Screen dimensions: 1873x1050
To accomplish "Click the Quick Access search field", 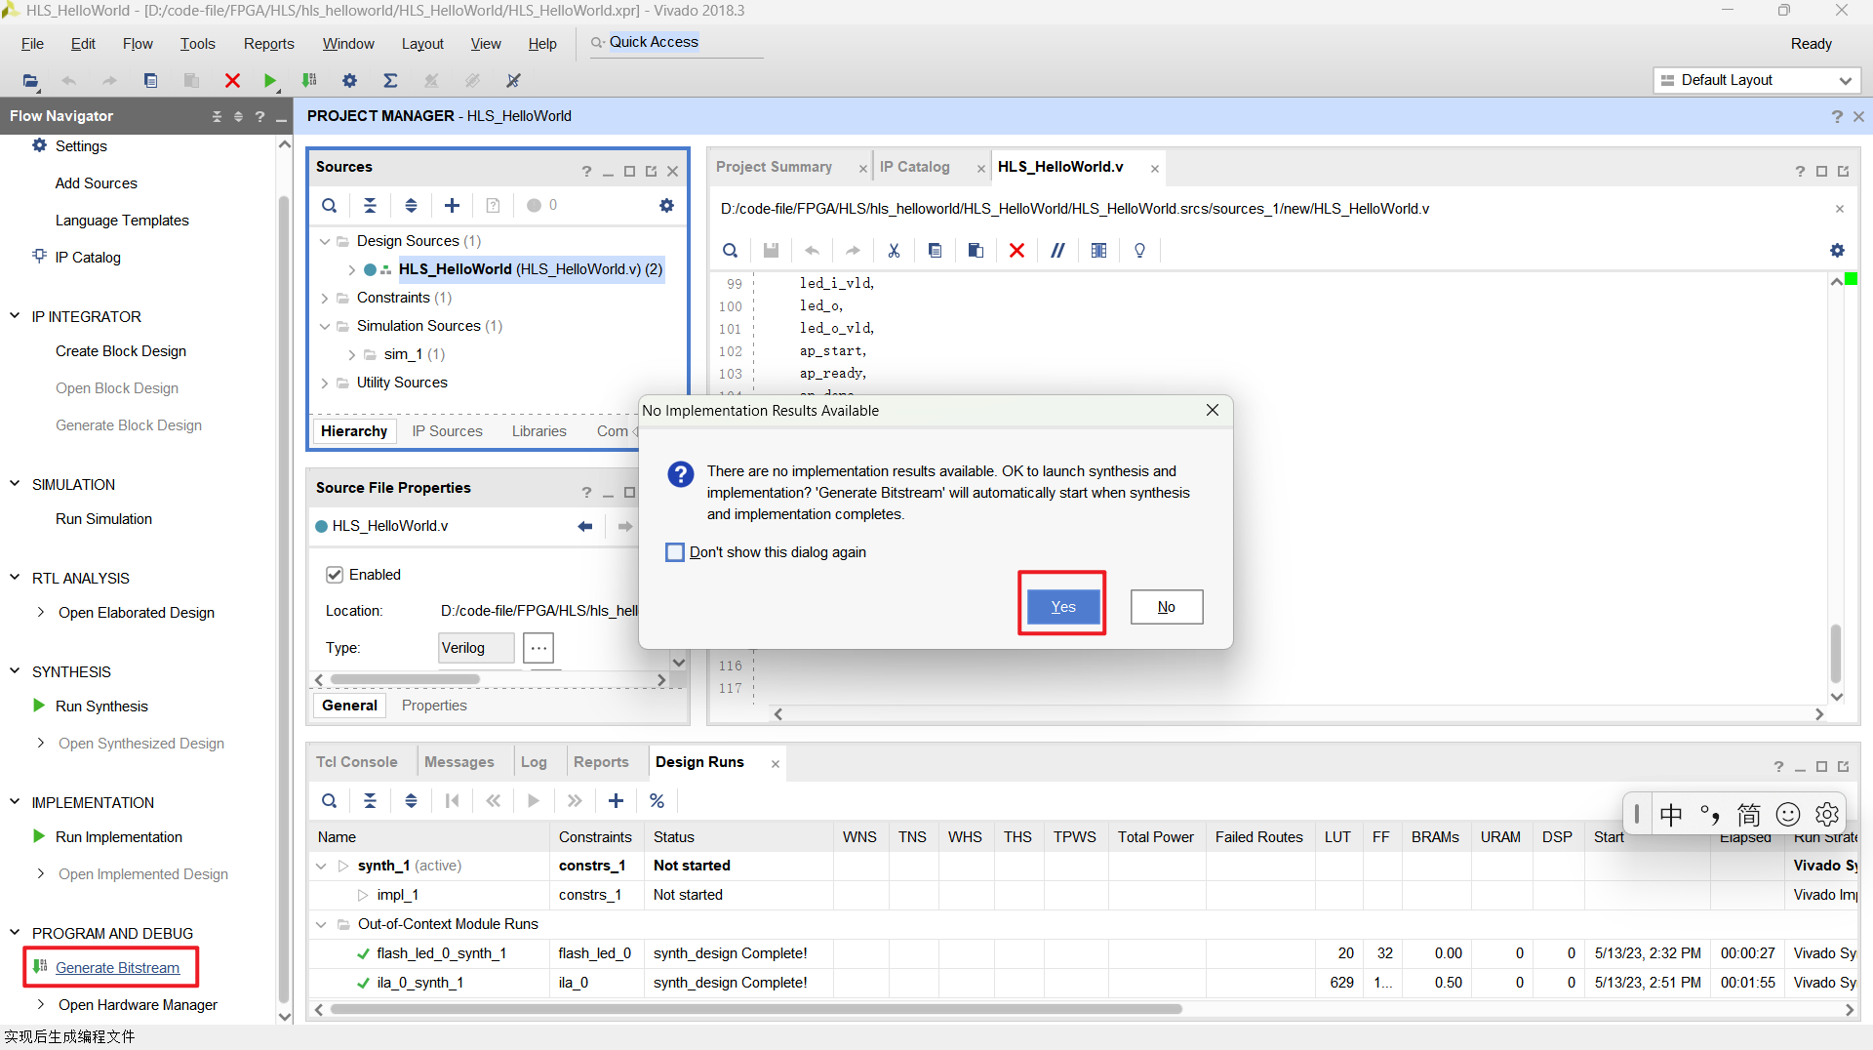I will (677, 42).
